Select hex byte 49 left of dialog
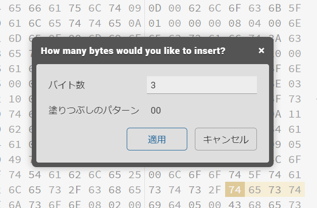Image resolution: width=317 pixels, height=208 pixels. (15, 160)
